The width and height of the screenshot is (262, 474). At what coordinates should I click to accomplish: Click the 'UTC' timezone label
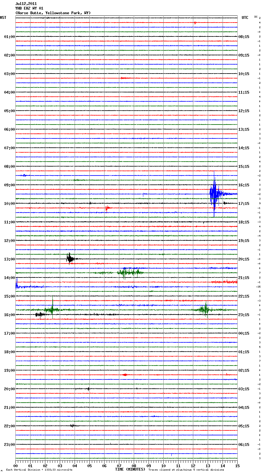245,18
